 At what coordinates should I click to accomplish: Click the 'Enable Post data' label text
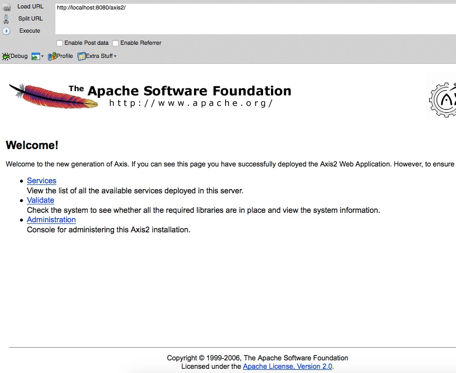(86, 43)
